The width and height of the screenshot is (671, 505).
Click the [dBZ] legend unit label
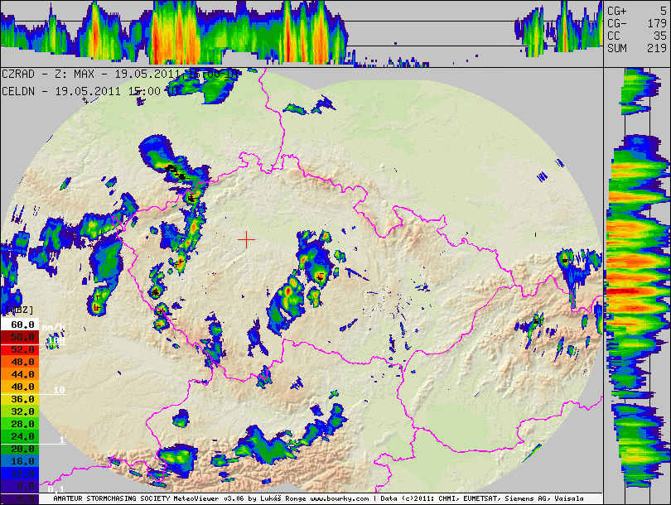[x=18, y=310]
